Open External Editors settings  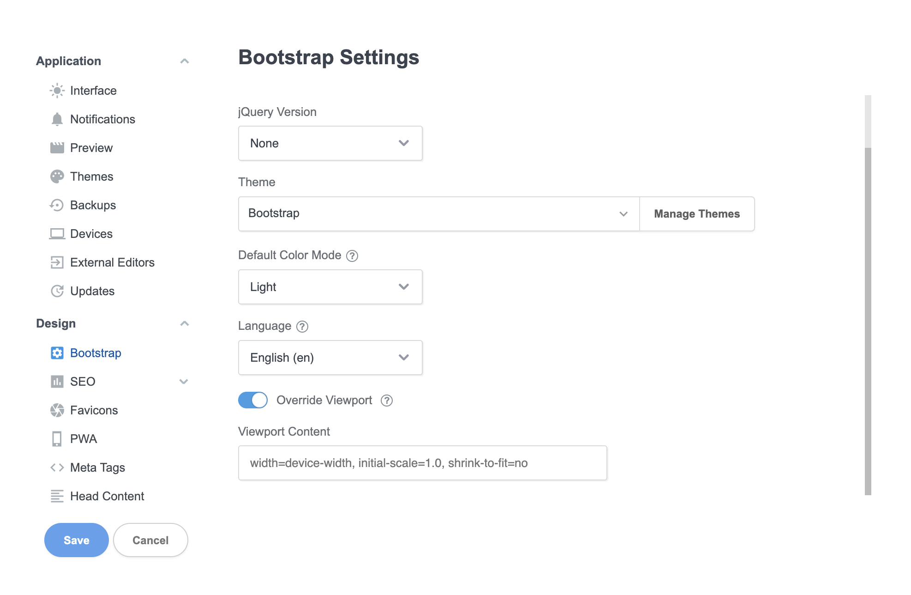112,262
